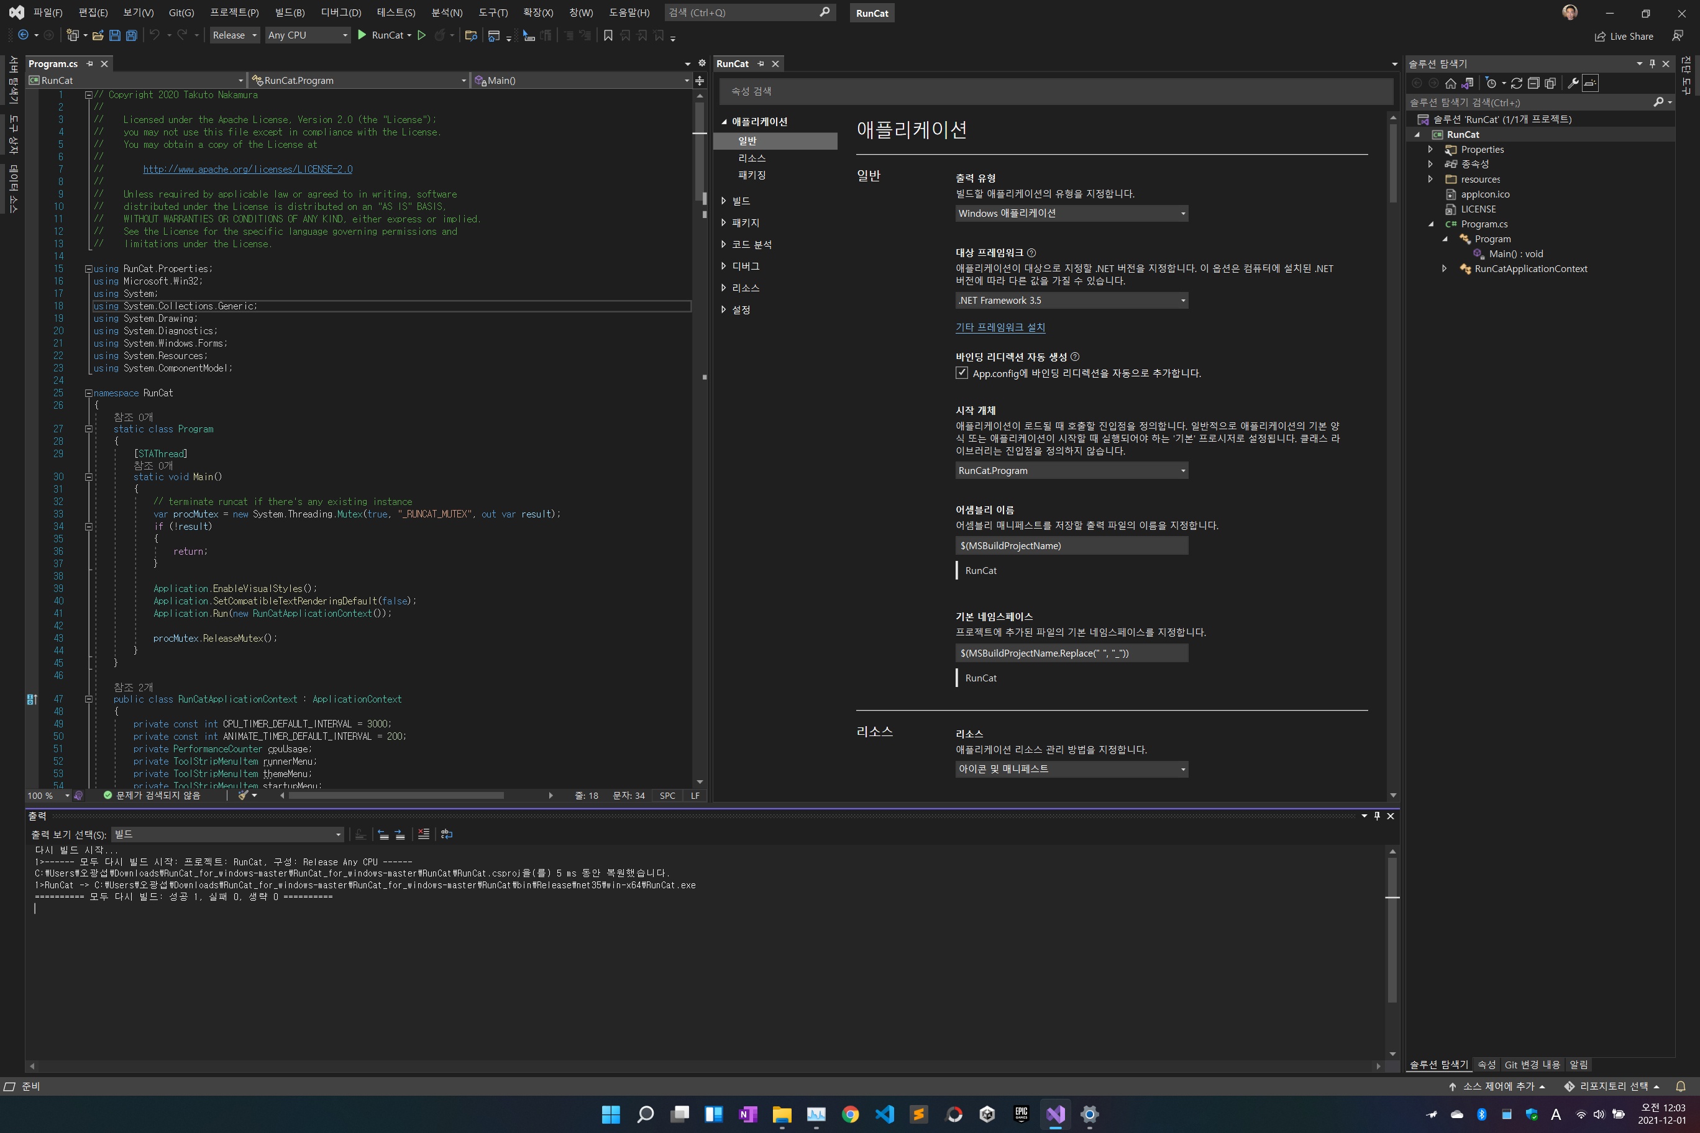Toggle the Preview Selected Items button
The image size is (1700, 1133).
pyautogui.click(x=1590, y=83)
